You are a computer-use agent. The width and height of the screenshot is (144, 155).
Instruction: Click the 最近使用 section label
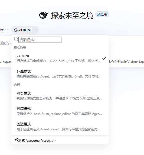pyautogui.click(x=20, y=47)
